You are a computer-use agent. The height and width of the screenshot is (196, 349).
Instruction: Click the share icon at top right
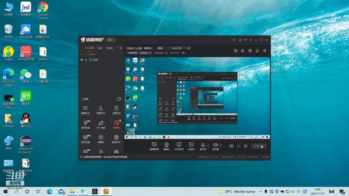pyautogui.click(x=264, y=51)
